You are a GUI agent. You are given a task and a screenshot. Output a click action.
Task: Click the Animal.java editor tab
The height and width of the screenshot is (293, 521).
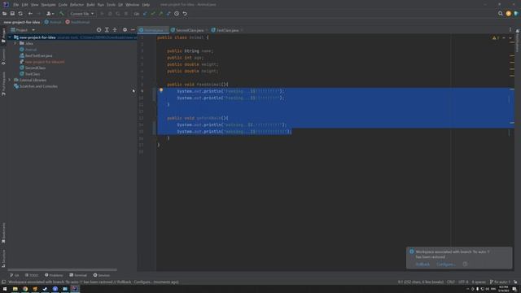[x=153, y=30]
